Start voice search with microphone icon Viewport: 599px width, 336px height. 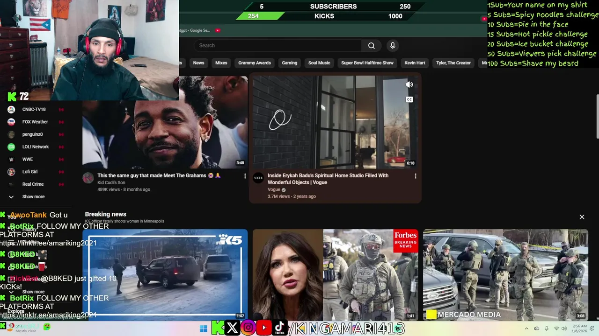[393, 46]
